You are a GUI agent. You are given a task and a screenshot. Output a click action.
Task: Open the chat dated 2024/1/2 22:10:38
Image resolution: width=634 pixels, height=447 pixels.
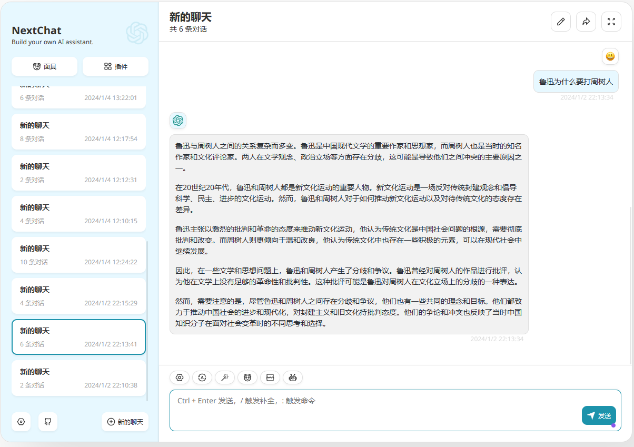pyautogui.click(x=78, y=378)
